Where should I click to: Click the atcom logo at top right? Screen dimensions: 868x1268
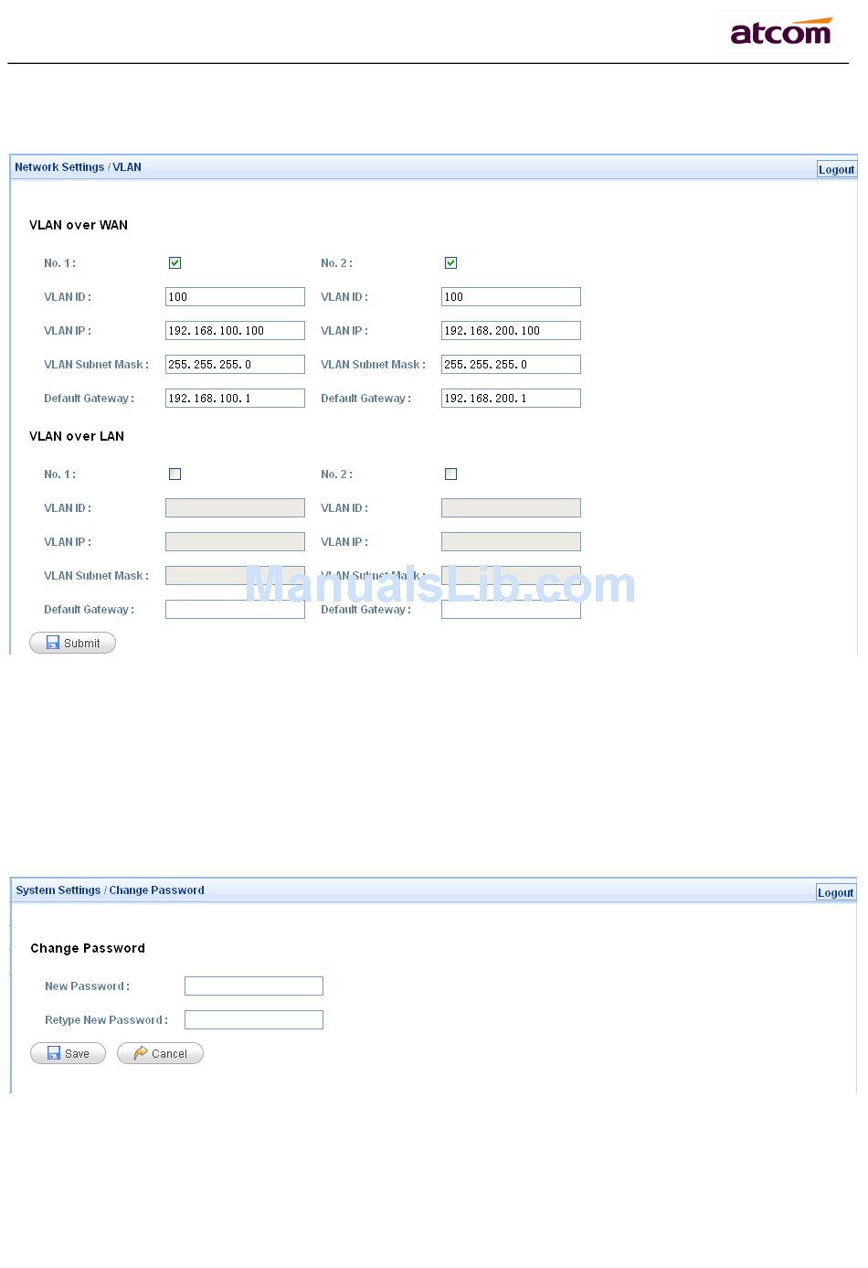(780, 33)
